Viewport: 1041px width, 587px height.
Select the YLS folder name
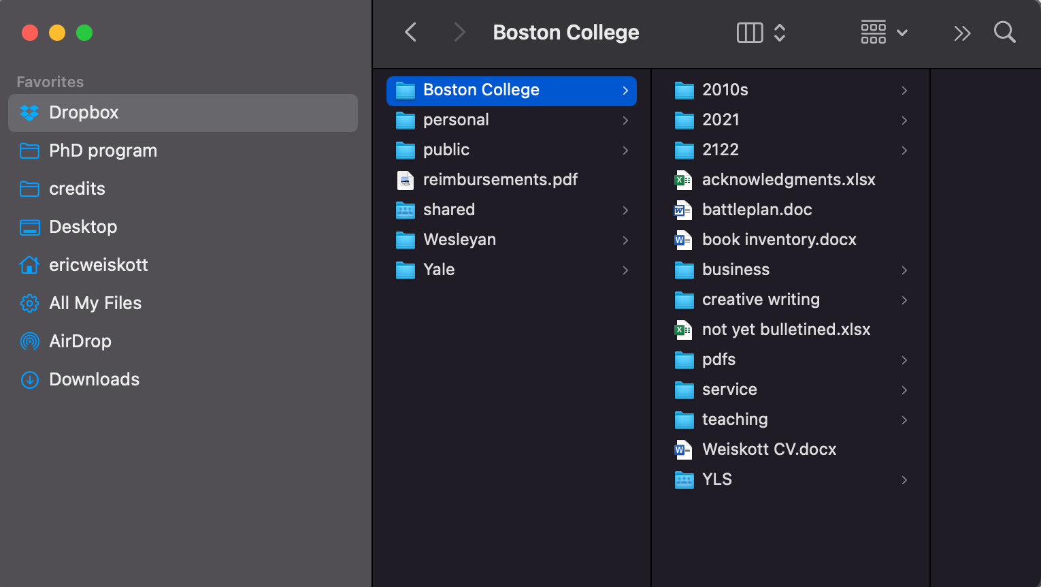[717, 479]
